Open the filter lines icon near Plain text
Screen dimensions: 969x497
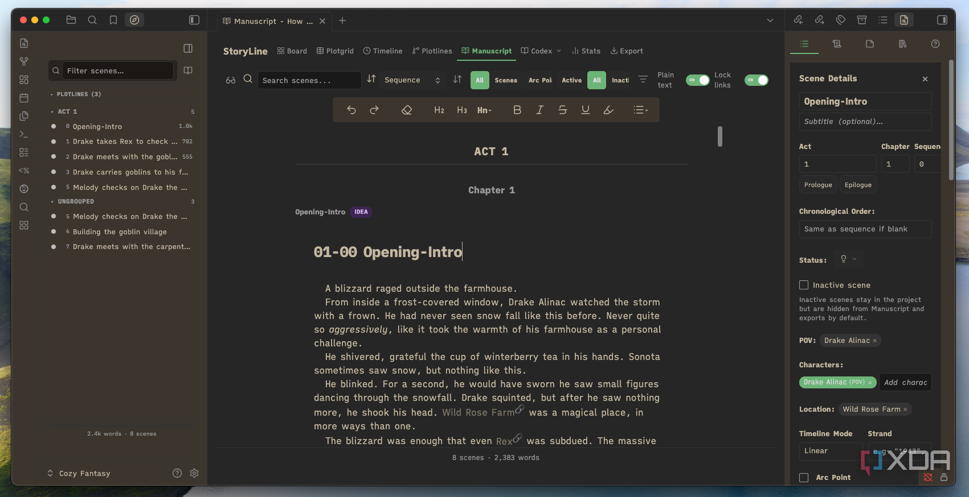click(x=643, y=80)
